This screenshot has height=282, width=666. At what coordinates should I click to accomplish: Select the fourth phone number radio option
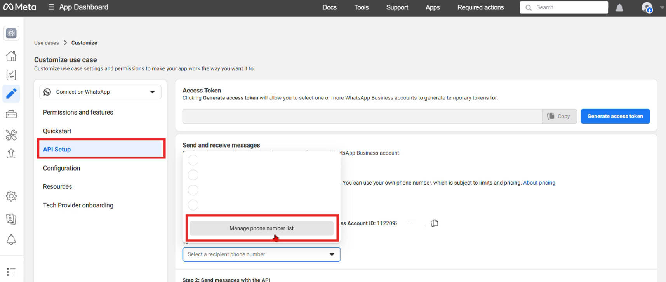(x=193, y=205)
